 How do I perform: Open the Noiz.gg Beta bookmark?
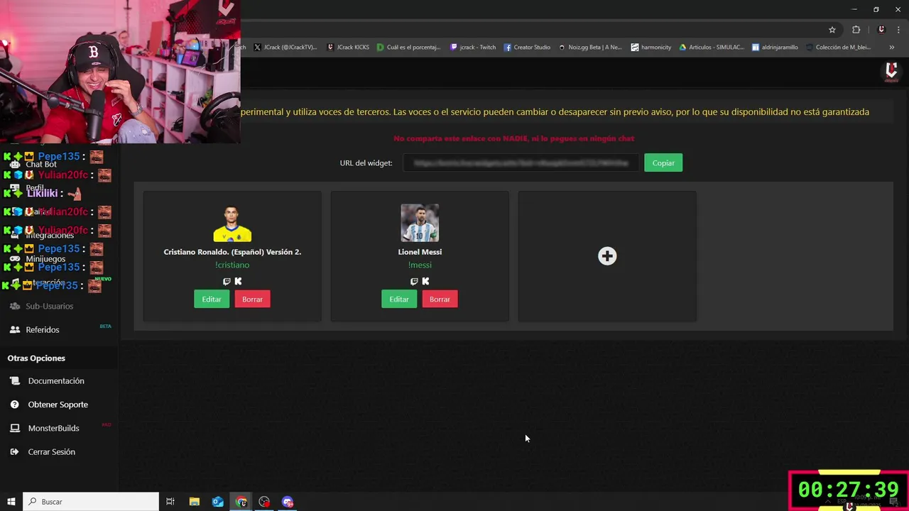(590, 48)
